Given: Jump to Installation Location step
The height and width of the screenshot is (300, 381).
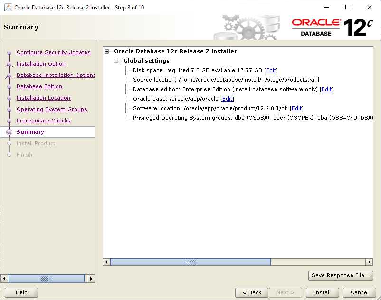Looking at the screenshot, I should (44, 98).
